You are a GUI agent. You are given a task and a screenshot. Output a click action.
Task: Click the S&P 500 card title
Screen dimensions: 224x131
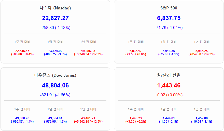click(x=169, y=8)
